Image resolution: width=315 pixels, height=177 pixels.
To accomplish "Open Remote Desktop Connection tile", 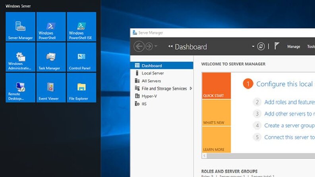I will point(21,88).
